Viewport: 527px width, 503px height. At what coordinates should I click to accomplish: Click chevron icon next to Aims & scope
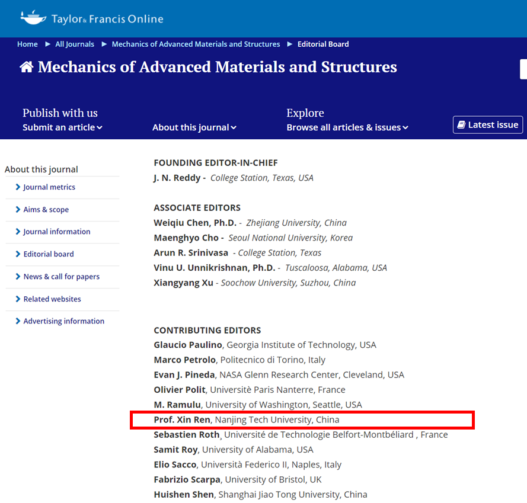coord(18,210)
